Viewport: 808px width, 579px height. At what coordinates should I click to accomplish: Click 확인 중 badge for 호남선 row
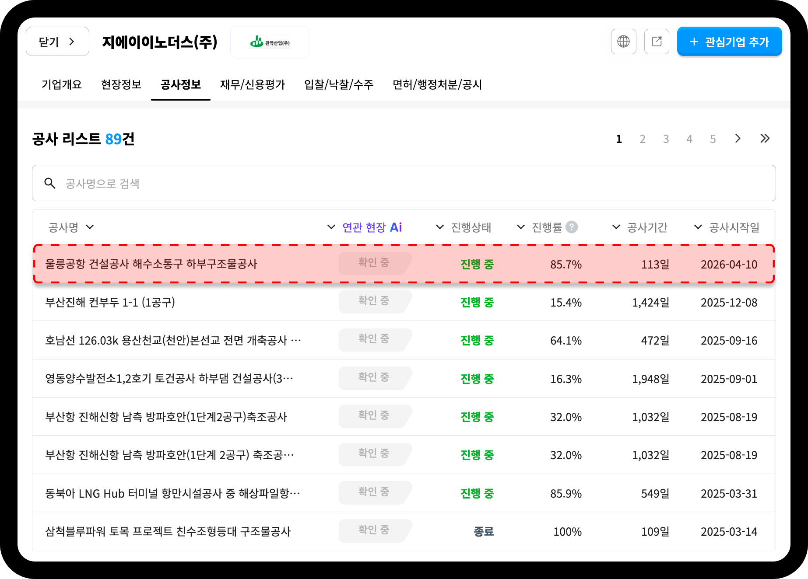[x=375, y=339]
